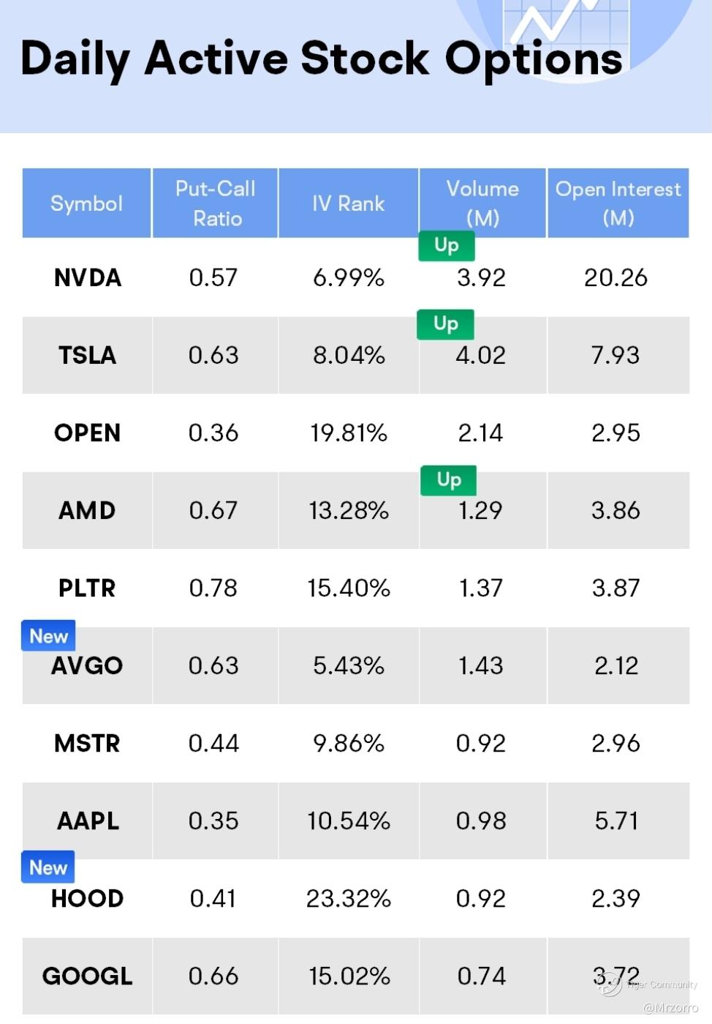Click the Up badge above TSLA volume
The image size is (712, 1024).
point(445,324)
